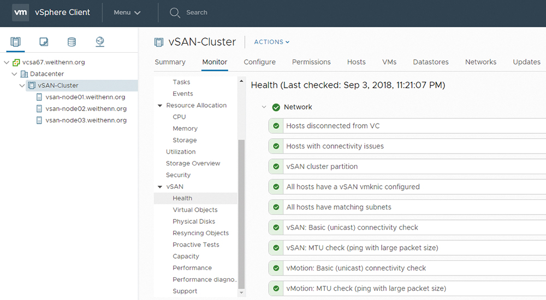
Task: Open Proactive Tests under vSAN
Action: point(195,245)
